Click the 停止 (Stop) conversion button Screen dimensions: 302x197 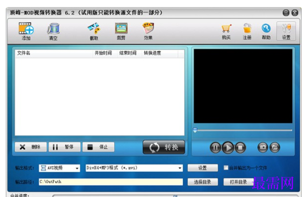pyautogui.click(x=99, y=147)
